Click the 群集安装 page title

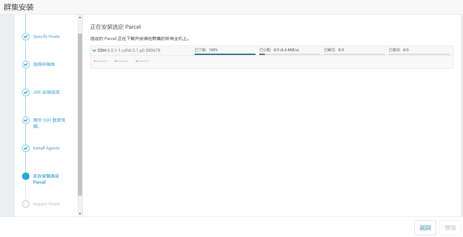click(19, 7)
